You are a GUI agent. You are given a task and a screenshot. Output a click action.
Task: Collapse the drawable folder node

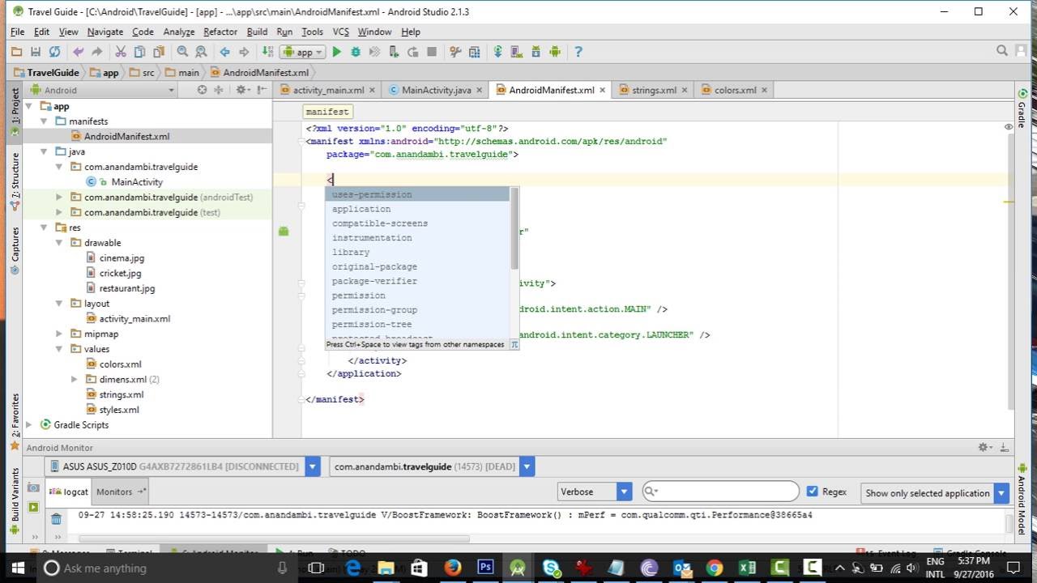(59, 242)
